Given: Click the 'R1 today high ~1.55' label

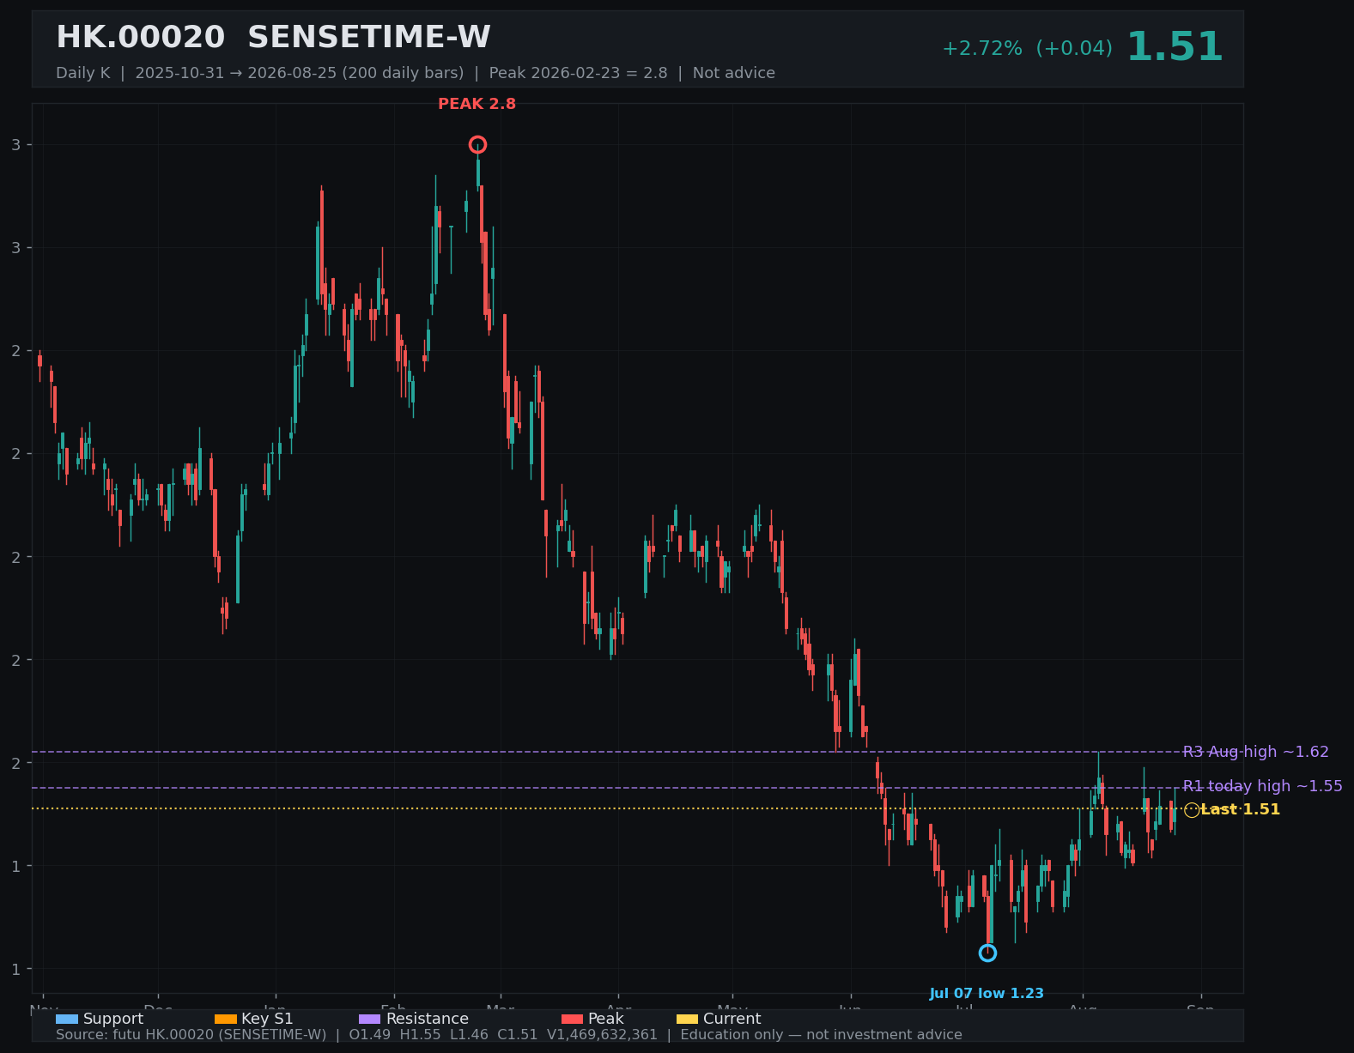Looking at the screenshot, I should (1262, 786).
